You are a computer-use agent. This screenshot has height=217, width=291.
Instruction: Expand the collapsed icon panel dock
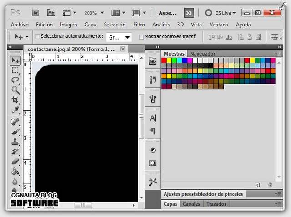coord(158,47)
